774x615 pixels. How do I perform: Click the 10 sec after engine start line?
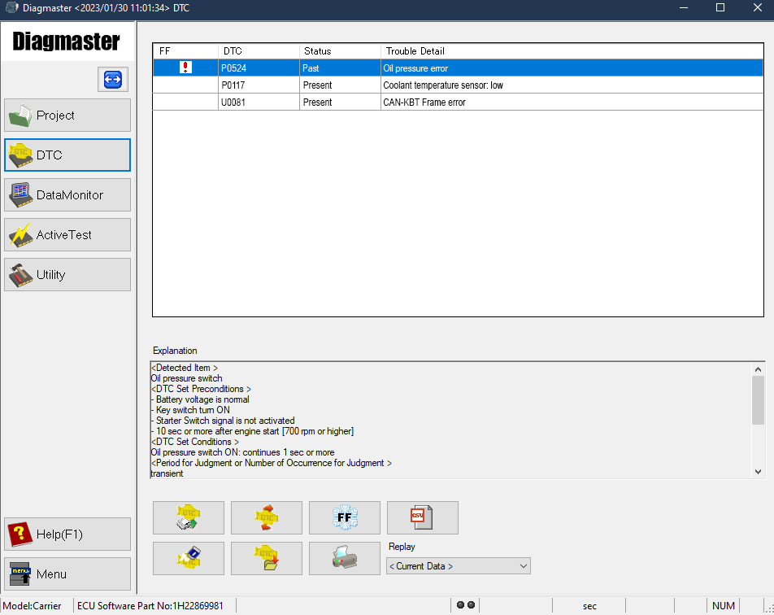click(x=252, y=431)
